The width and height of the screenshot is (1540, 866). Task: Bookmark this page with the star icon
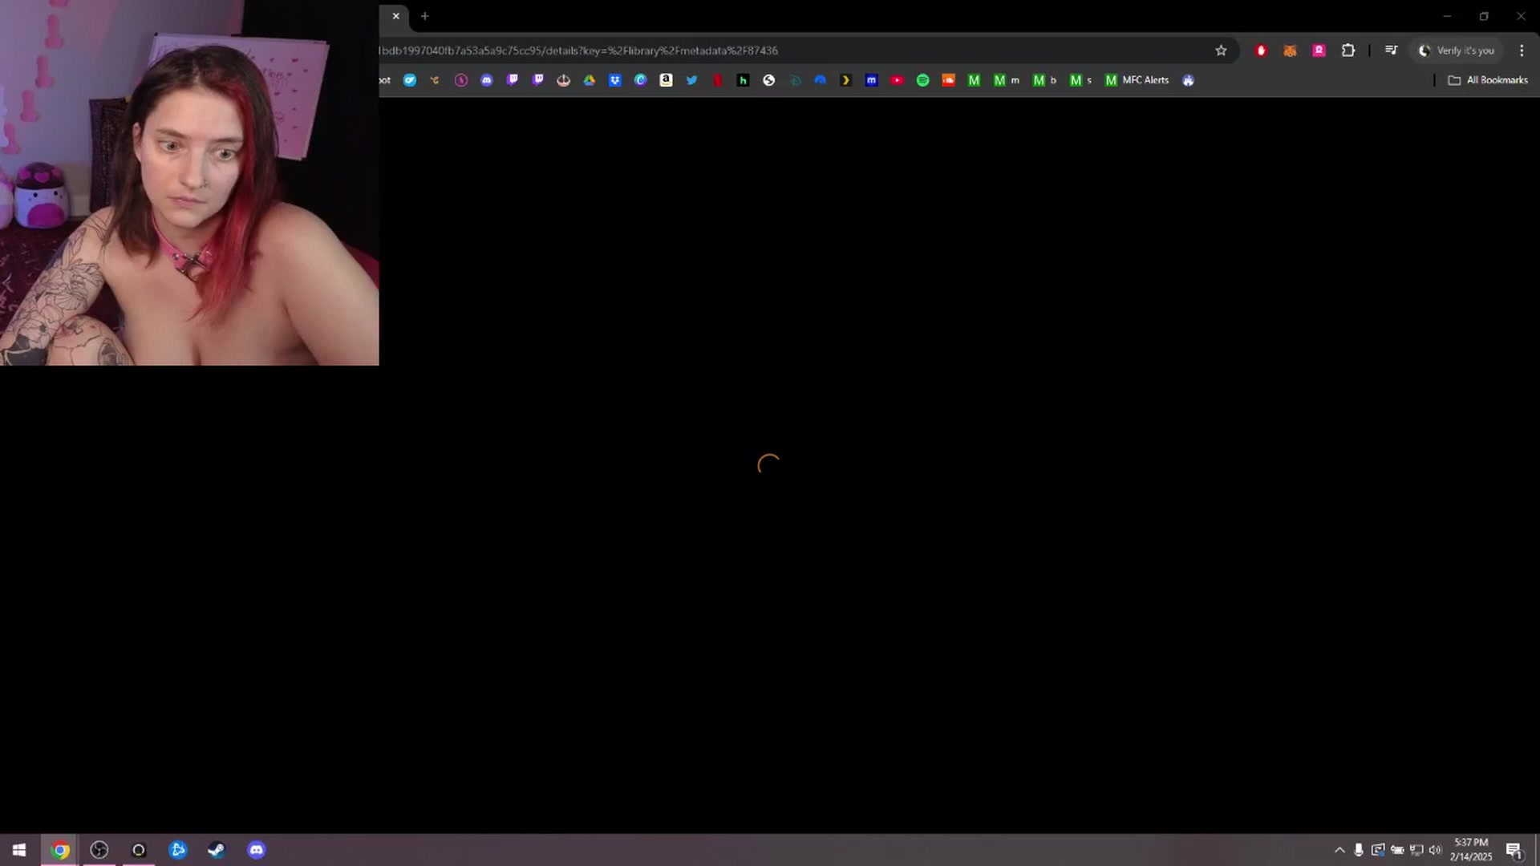[x=1221, y=51]
